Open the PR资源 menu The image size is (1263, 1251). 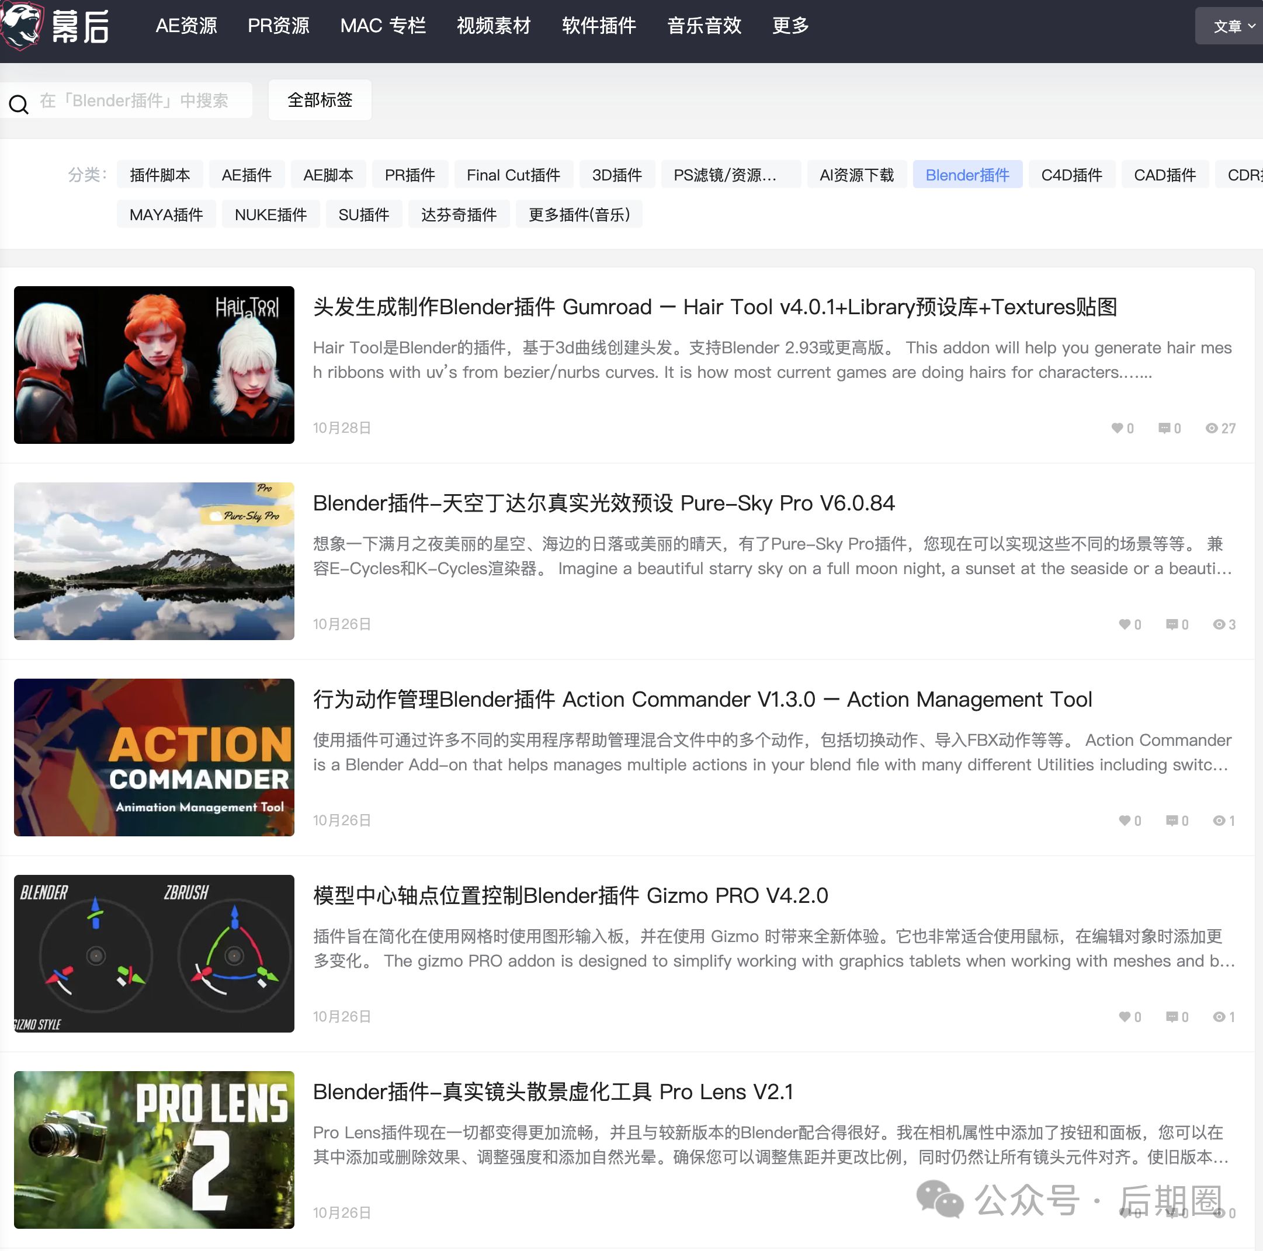[x=279, y=26]
